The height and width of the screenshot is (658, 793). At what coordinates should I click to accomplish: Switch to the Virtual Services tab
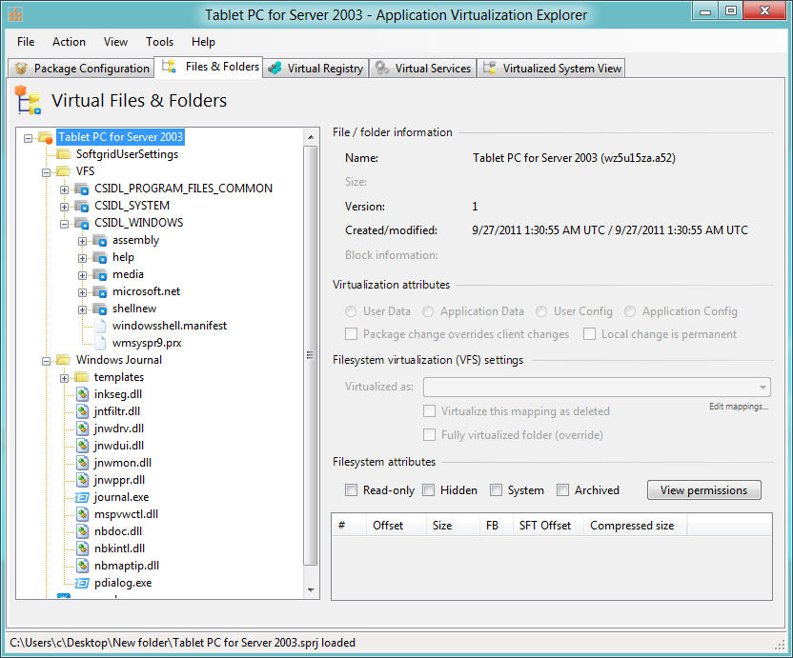click(x=423, y=69)
